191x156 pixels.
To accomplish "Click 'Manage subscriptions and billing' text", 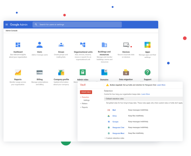I will coord(40,83).
